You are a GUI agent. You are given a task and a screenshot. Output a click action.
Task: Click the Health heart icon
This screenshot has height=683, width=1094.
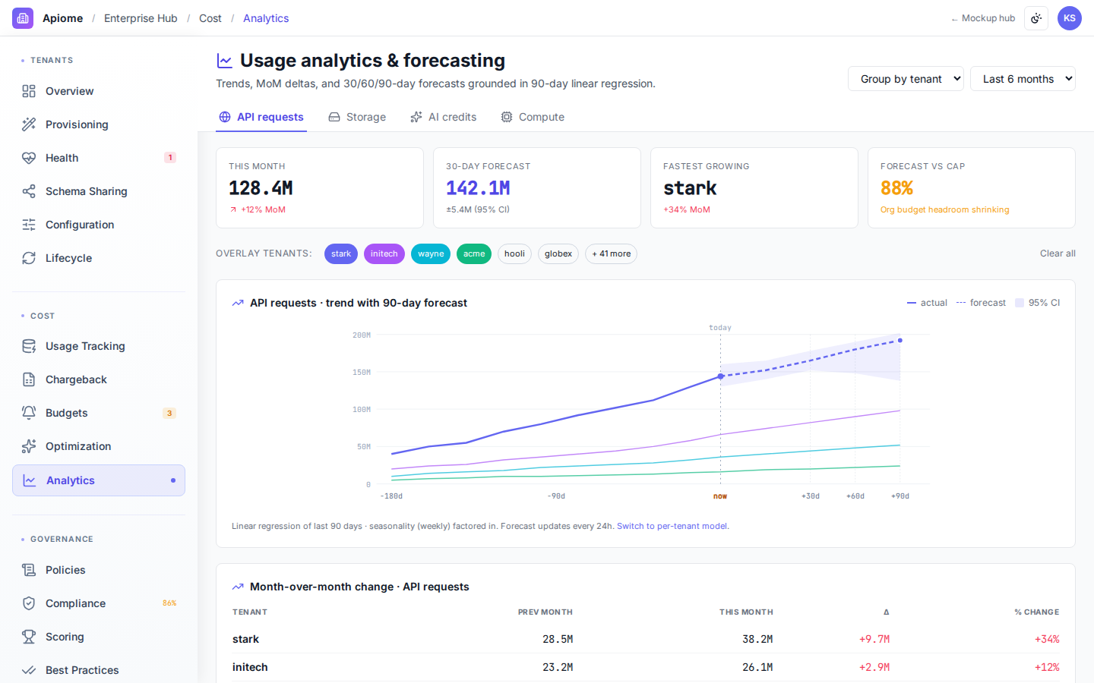coord(29,158)
